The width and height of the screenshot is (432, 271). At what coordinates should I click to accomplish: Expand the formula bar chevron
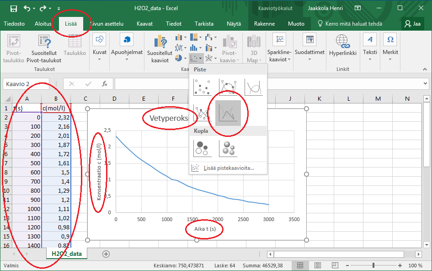(425, 84)
